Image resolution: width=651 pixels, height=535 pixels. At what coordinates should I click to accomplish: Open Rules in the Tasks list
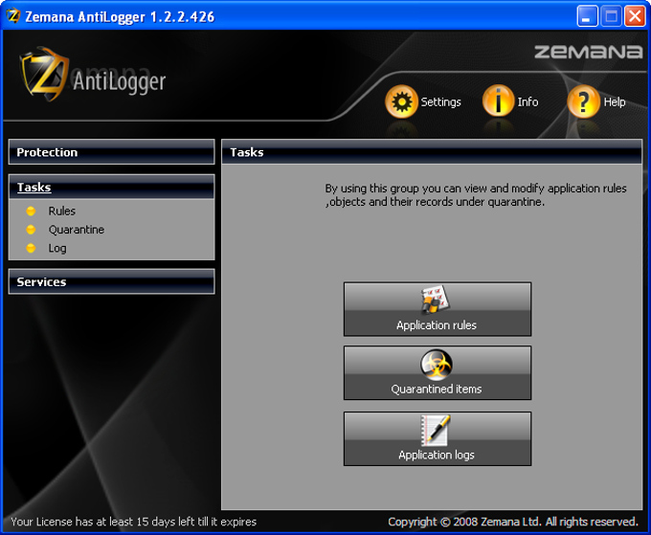pos(62,211)
